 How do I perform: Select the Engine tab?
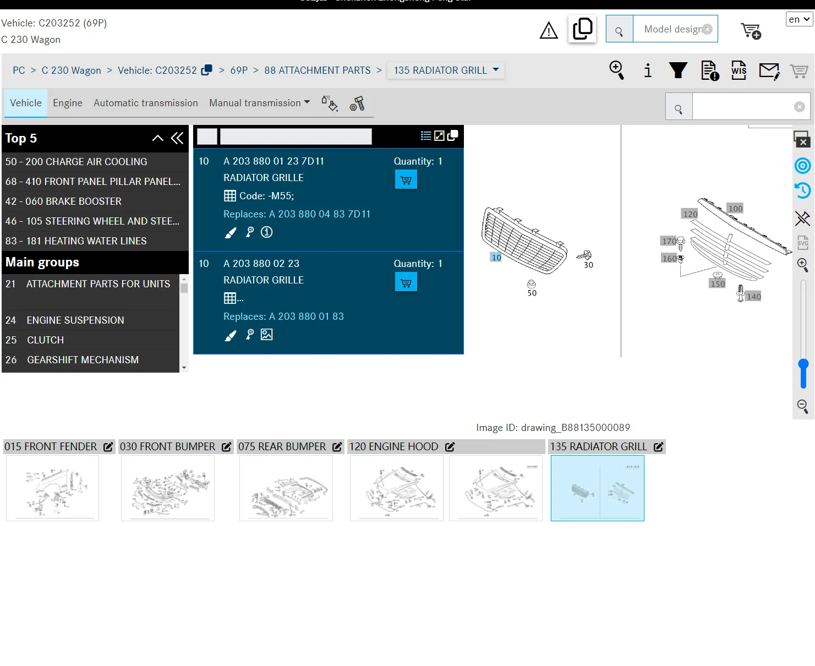(68, 103)
